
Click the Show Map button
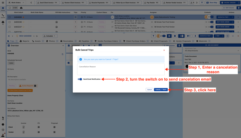pyautogui.click(x=212, y=3)
